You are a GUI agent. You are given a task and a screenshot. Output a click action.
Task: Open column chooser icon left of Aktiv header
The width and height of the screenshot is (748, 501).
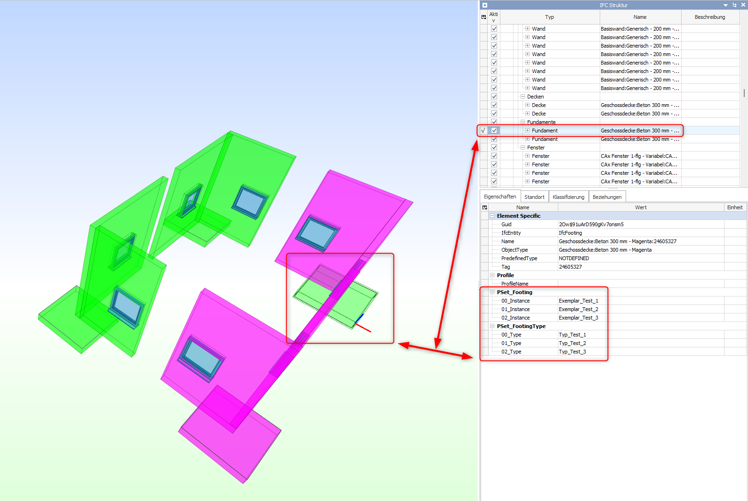(x=483, y=17)
